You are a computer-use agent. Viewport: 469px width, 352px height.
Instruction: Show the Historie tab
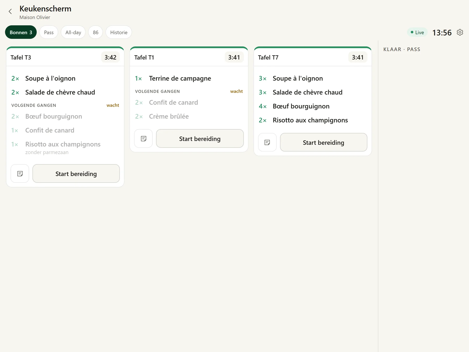coord(119,32)
